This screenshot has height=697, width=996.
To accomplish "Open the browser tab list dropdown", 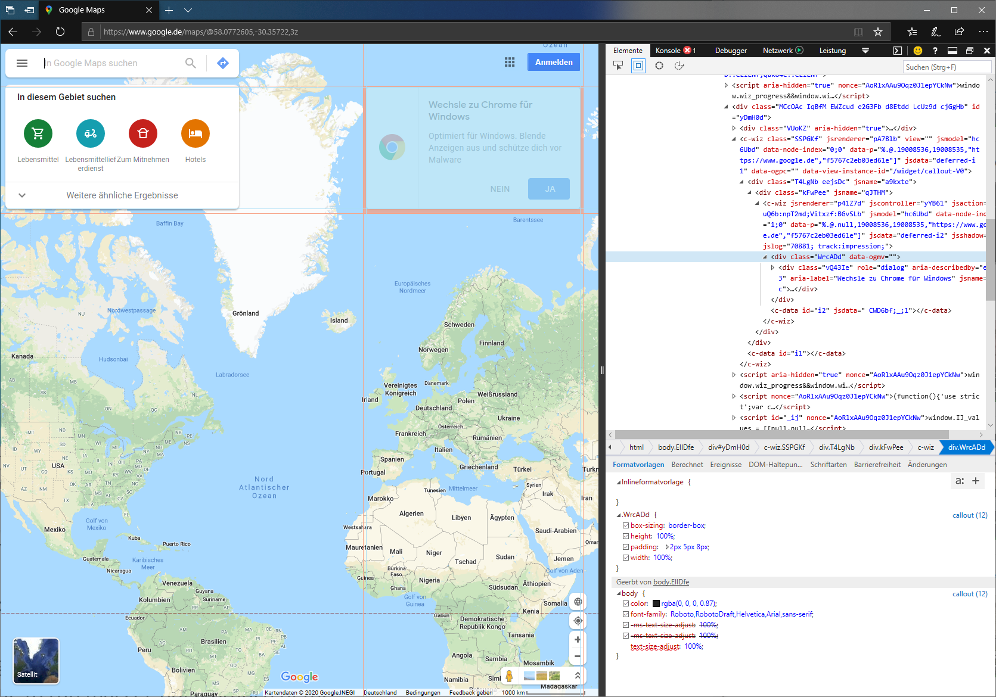I will (188, 10).
